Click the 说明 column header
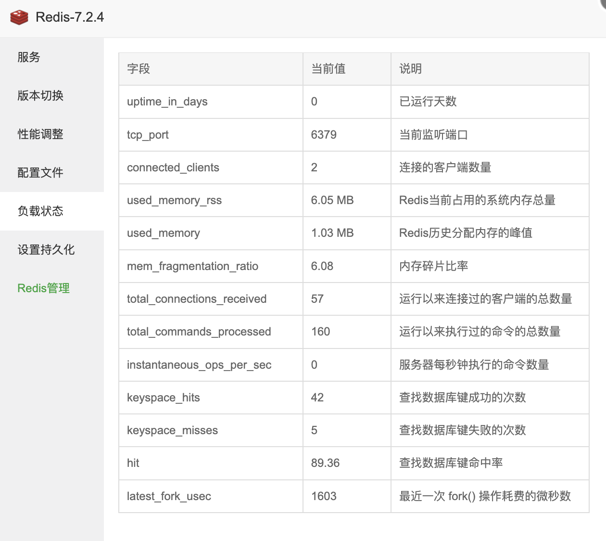This screenshot has width=606, height=541. [x=490, y=69]
